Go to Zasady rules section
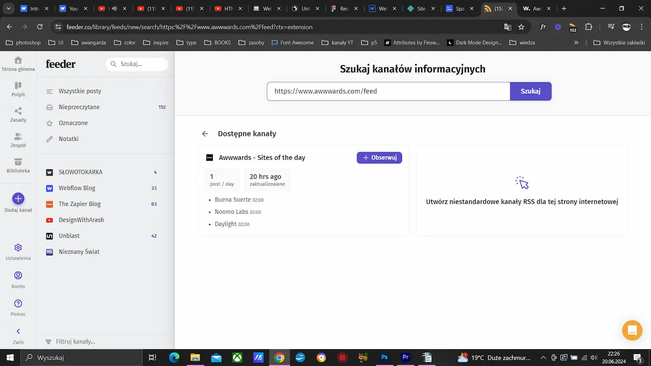Viewport: 651px width, 366px height. [18, 114]
